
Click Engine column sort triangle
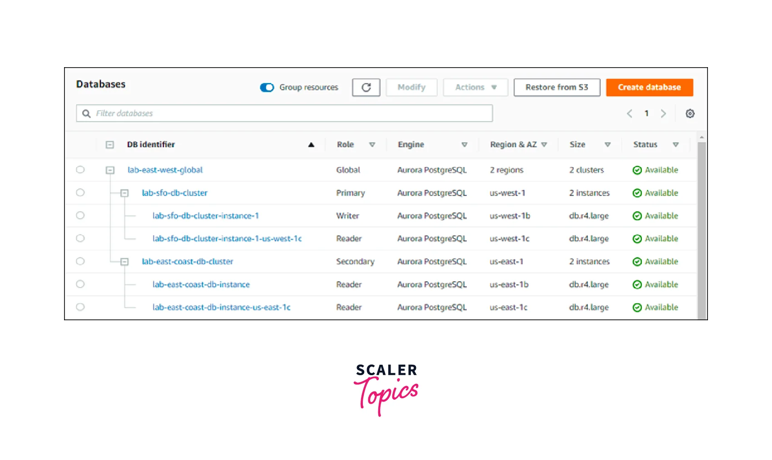pos(464,145)
